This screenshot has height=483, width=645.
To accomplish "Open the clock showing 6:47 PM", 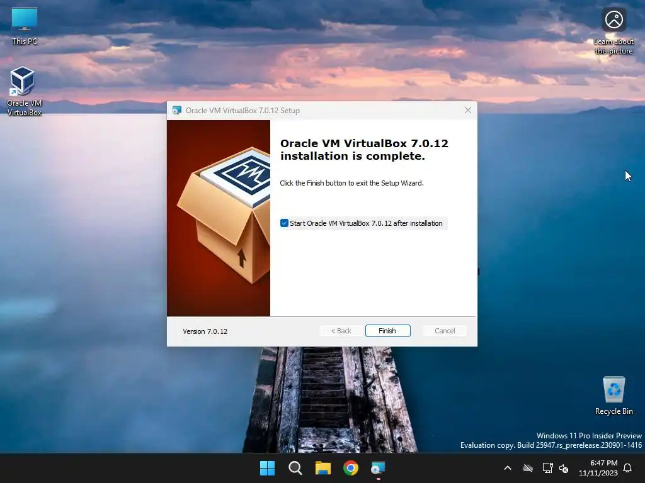I will pos(598,468).
